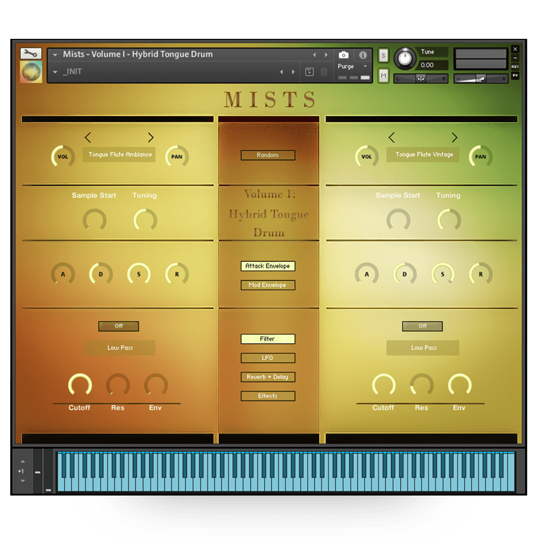This screenshot has width=538, height=538.
Task: Switch to the Reverb + Delay page
Action: pyautogui.click(x=268, y=377)
